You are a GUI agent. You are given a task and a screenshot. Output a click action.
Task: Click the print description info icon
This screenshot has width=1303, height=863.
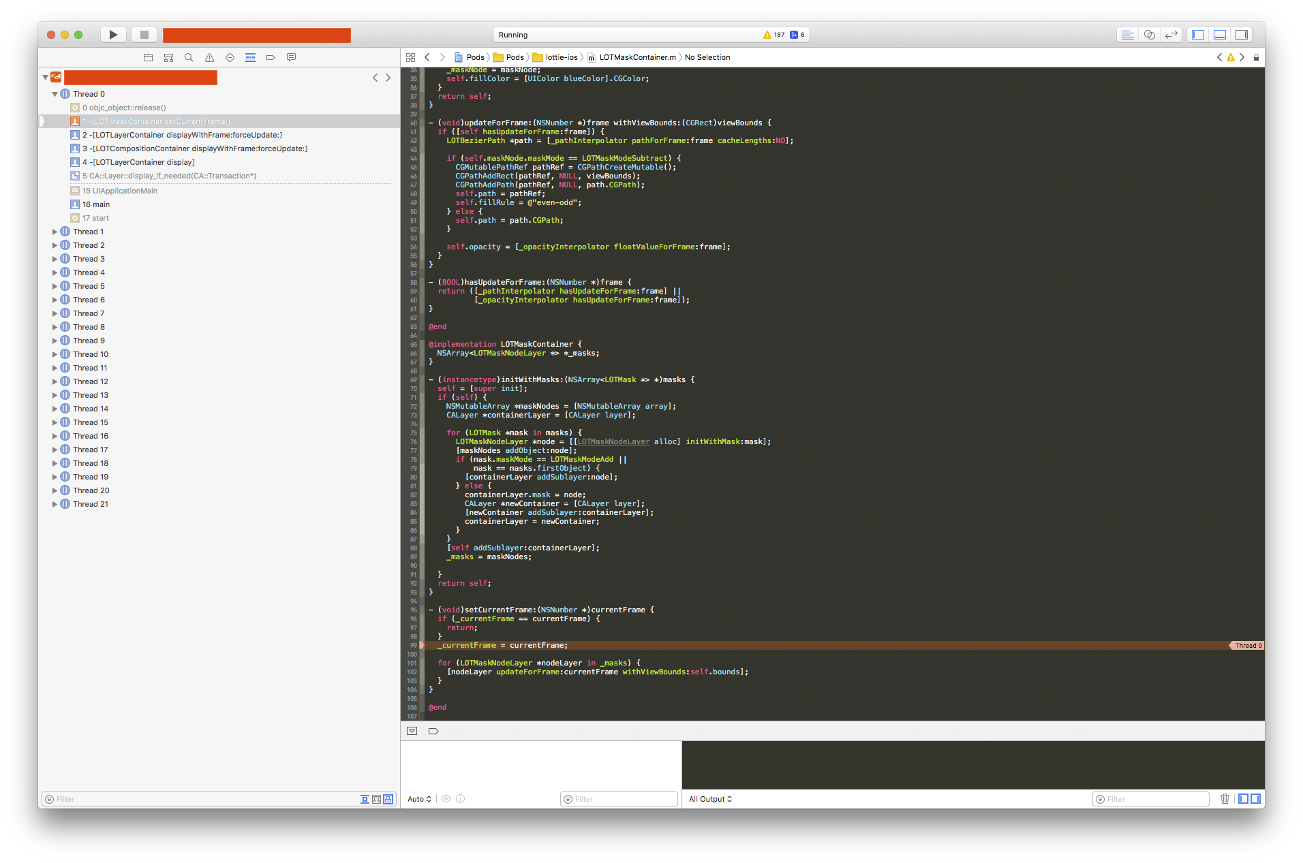click(461, 800)
